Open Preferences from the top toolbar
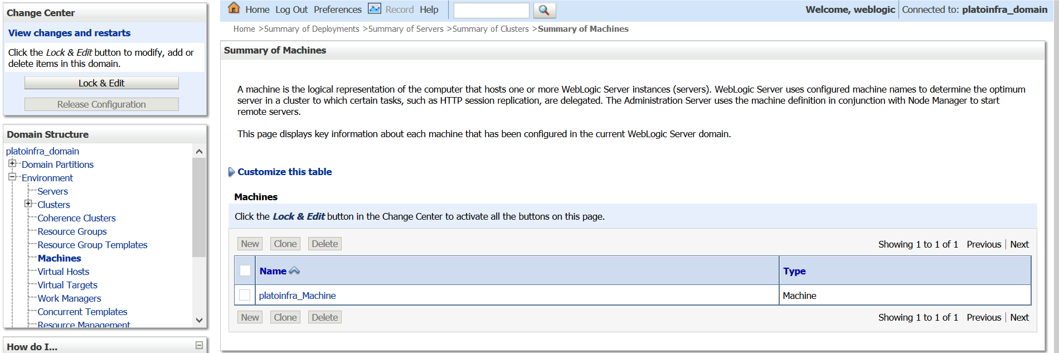Screen dimensions: 1059x353 [x=337, y=9]
